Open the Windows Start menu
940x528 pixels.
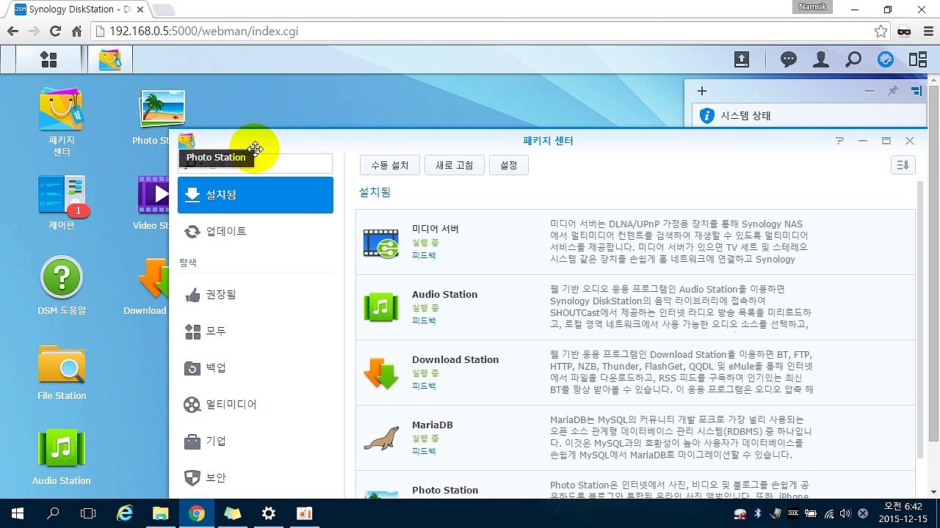[x=18, y=513]
